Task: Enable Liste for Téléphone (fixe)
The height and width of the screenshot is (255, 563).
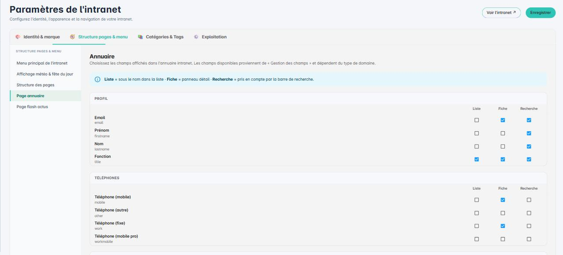Action: (477, 226)
